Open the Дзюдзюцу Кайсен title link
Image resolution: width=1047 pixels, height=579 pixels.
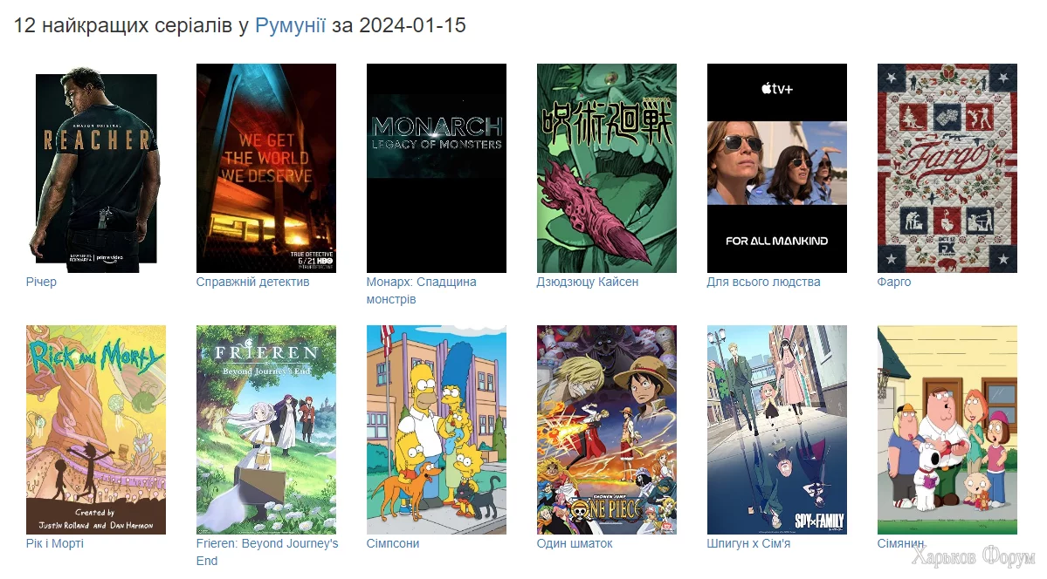588,282
